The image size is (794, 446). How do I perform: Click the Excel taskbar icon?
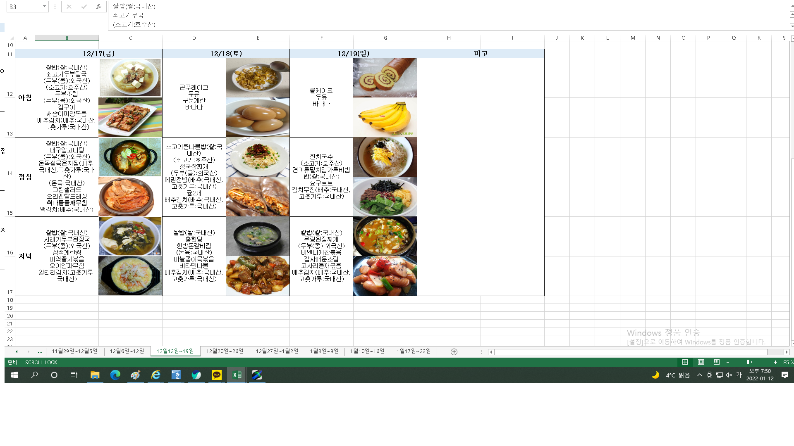(x=237, y=375)
